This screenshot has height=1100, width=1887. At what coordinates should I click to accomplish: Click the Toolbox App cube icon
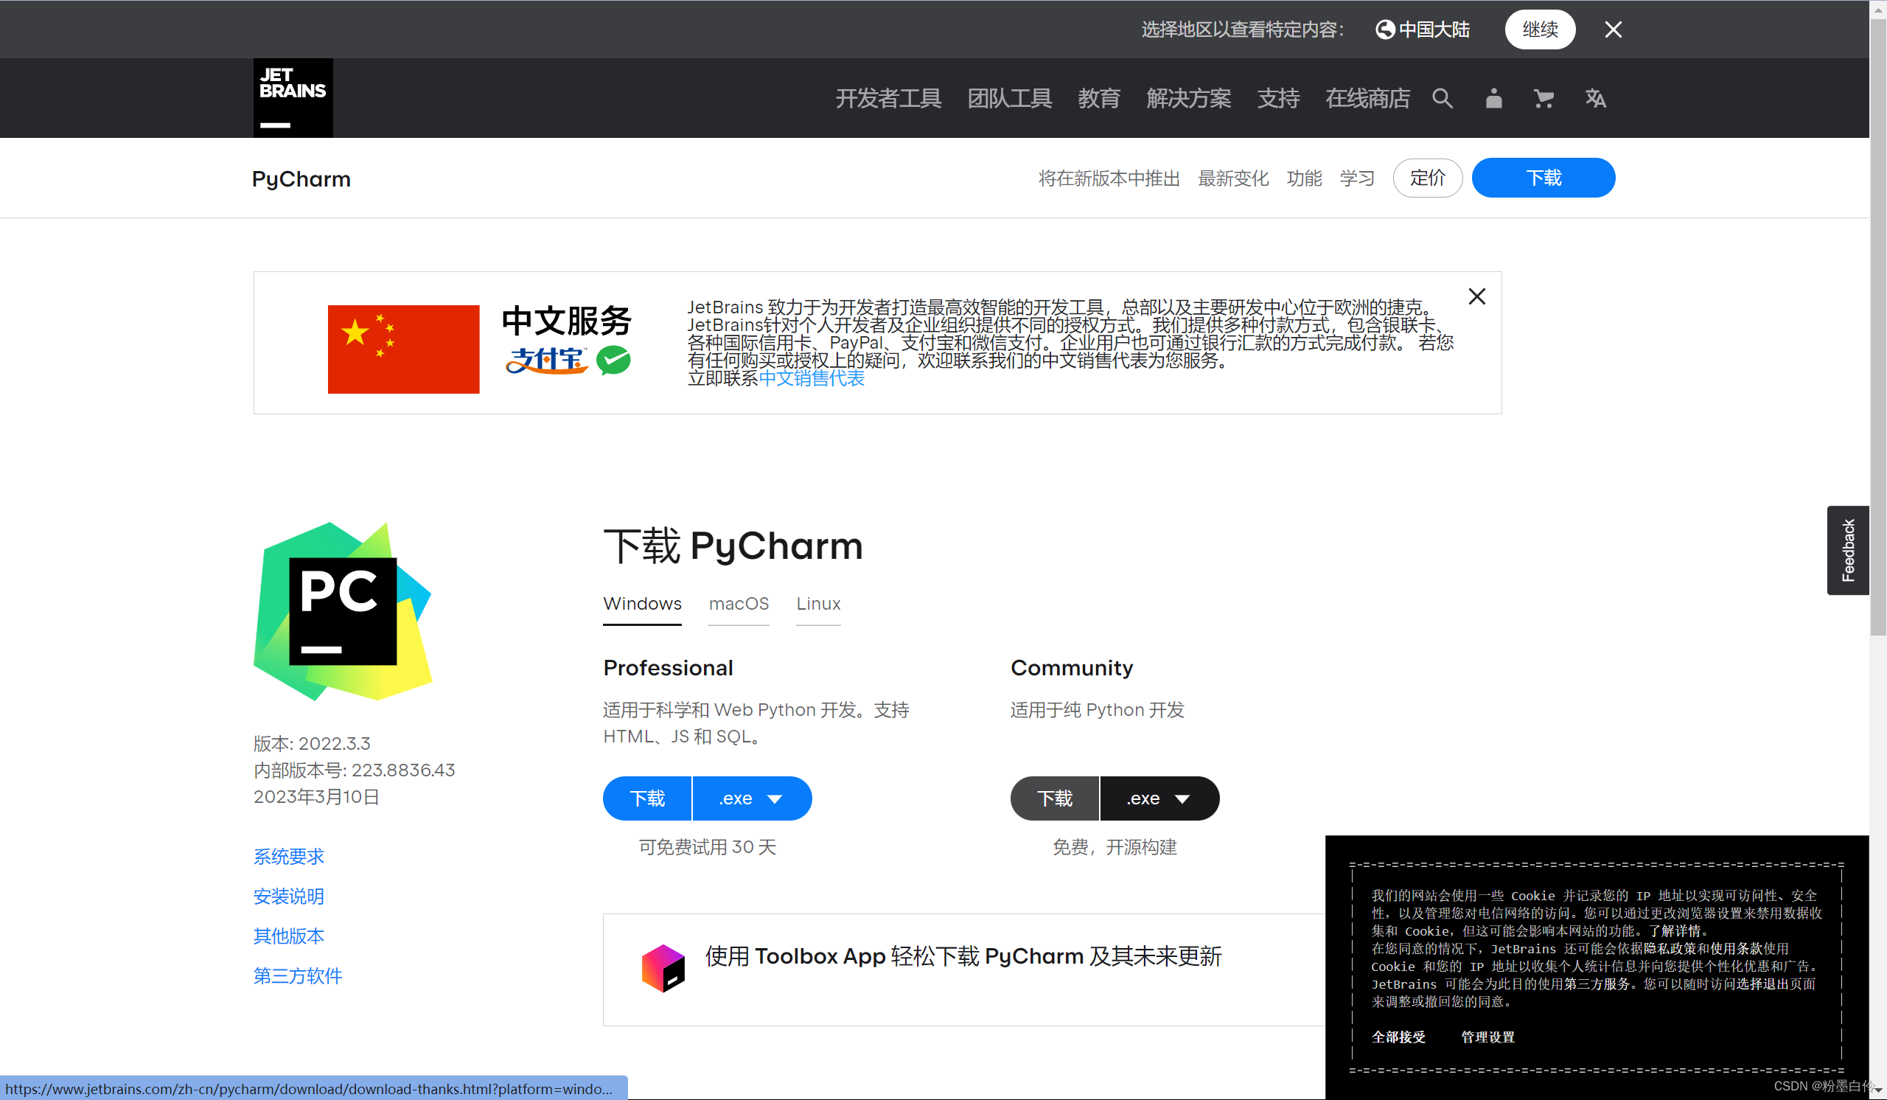[663, 968]
